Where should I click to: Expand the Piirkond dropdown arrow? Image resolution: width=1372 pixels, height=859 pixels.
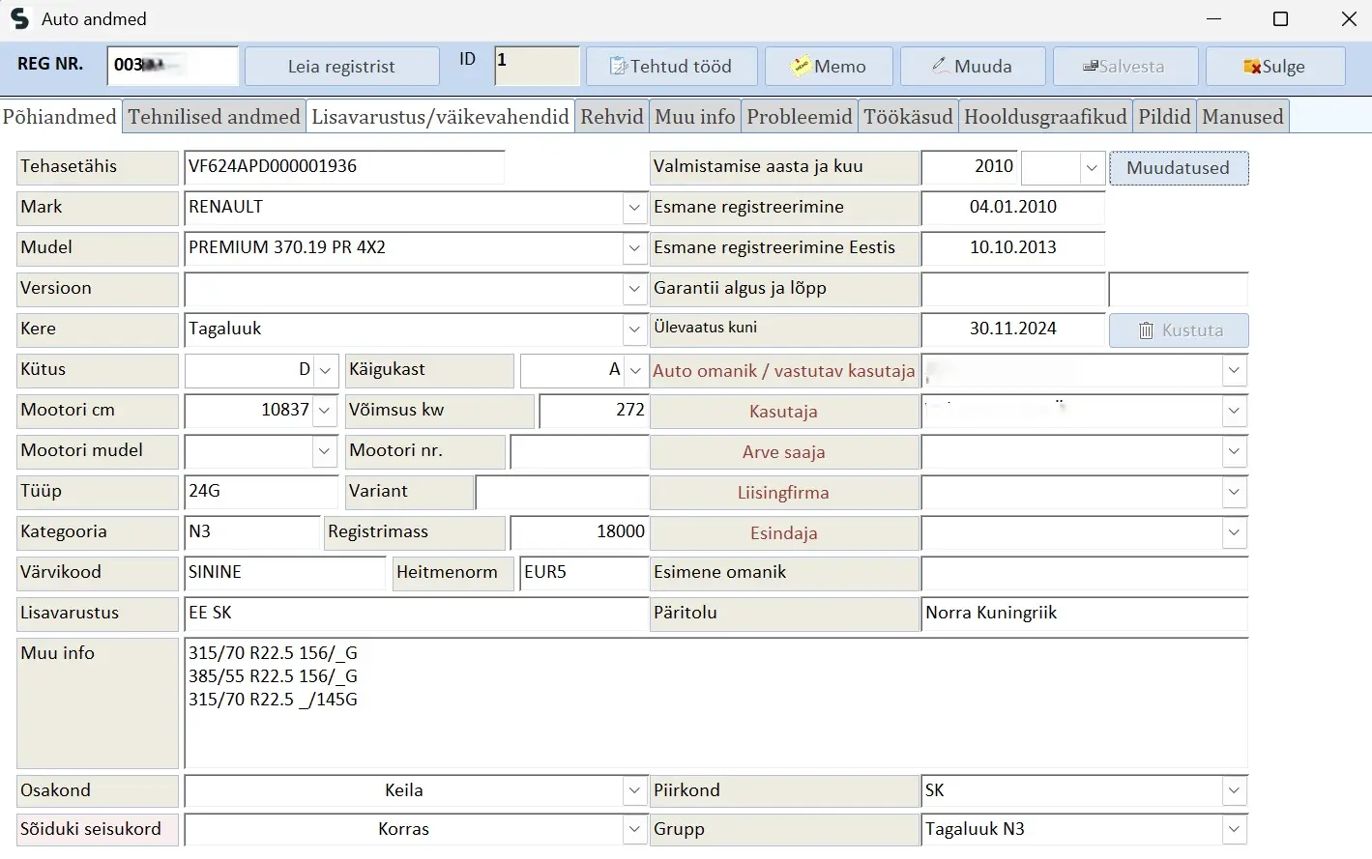click(x=1234, y=790)
